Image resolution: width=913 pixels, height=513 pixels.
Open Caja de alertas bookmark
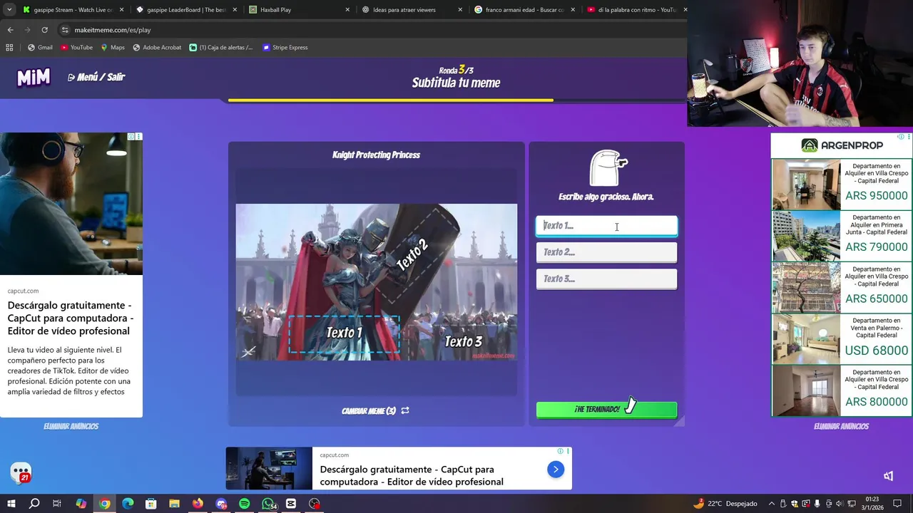221,48
